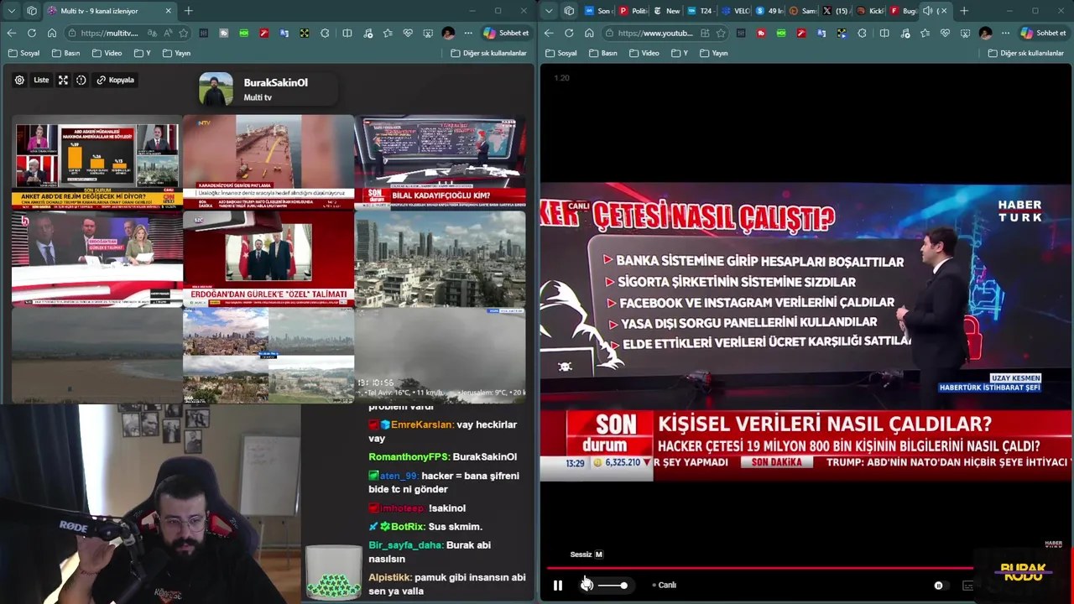Toggle mute on YouTube player

pos(587,585)
